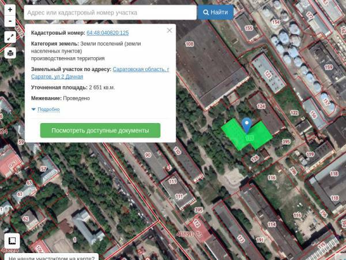The image size is (346, 260).
Task: Open the Саратовская область address link
Action: click(141, 69)
